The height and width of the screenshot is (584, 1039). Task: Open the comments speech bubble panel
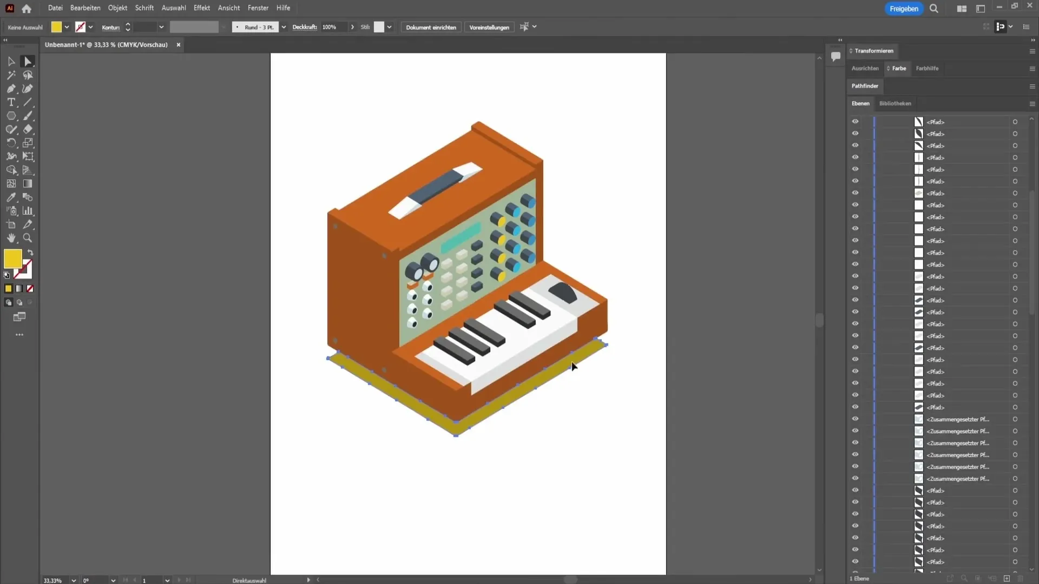[x=836, y=56]
